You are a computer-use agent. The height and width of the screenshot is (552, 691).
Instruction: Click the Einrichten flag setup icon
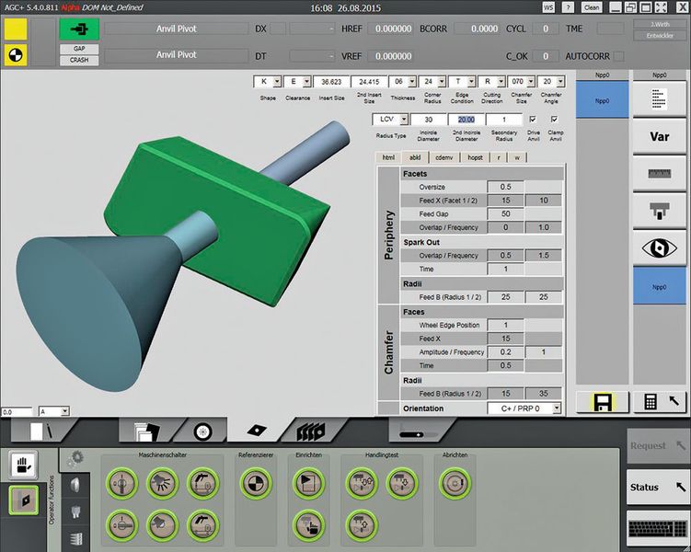(306, 481)
